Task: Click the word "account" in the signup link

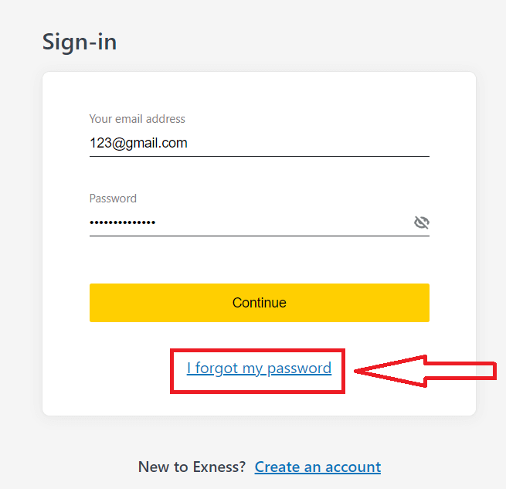Action: pyautogui.click(x=352, y=467)
